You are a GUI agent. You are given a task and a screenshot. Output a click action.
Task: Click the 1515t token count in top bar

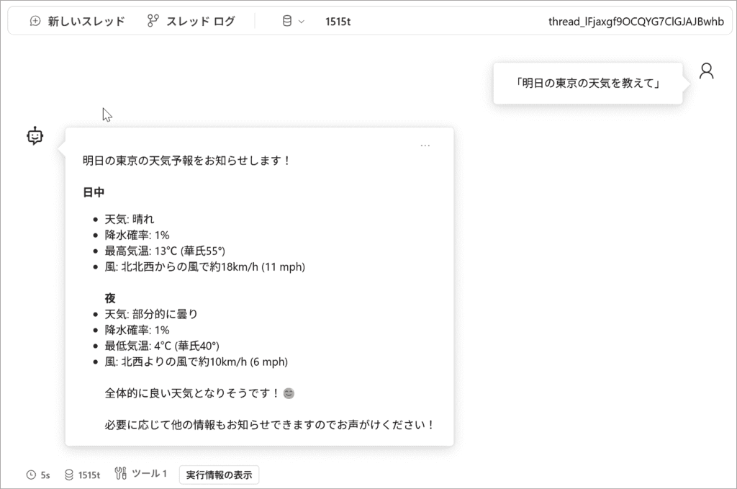pyautogui.click(x=338, y=22)
